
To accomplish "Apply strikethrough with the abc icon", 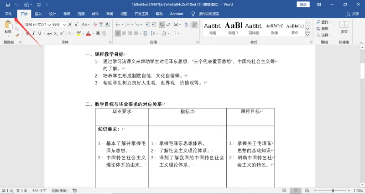I will coord(50,33).
